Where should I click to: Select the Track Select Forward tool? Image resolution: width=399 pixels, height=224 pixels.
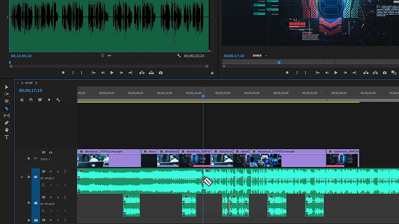pos(7,94)
